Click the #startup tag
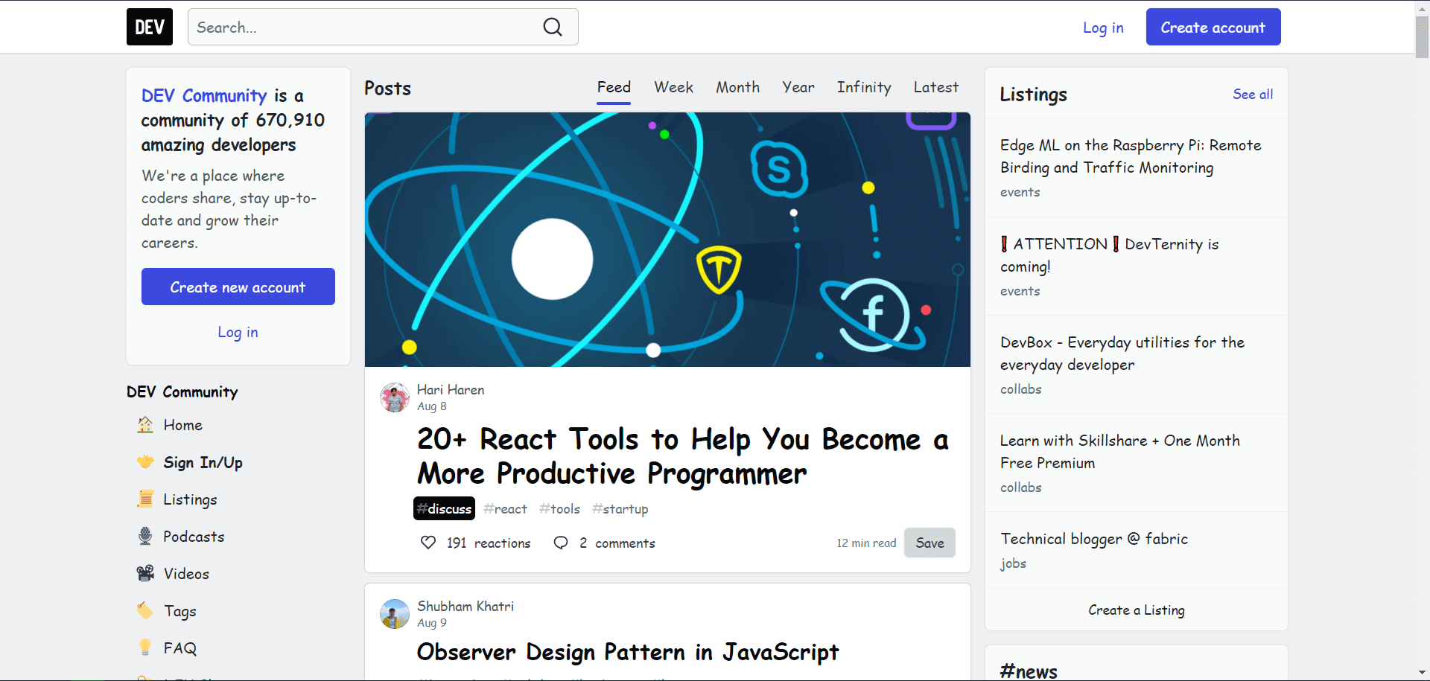1430x681 pixels. pos(620,508)
